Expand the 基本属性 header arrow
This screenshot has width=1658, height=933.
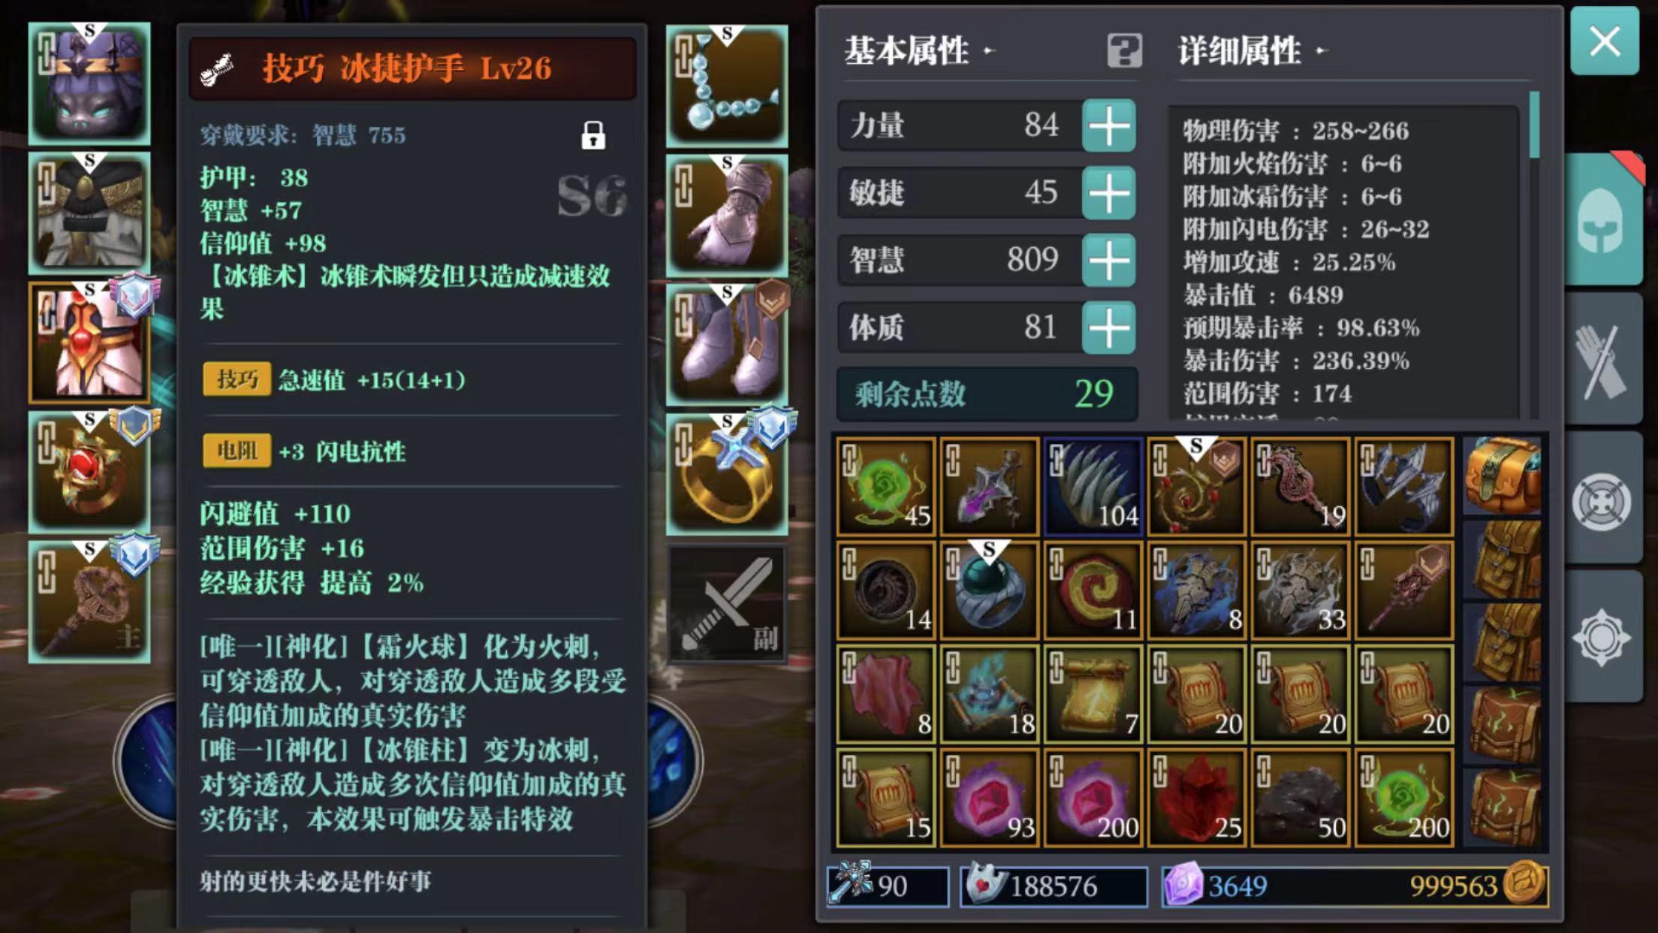click(989, 51)
